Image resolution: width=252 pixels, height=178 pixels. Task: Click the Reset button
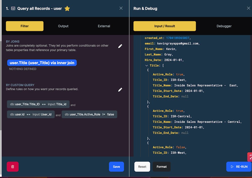coord(142,167)
